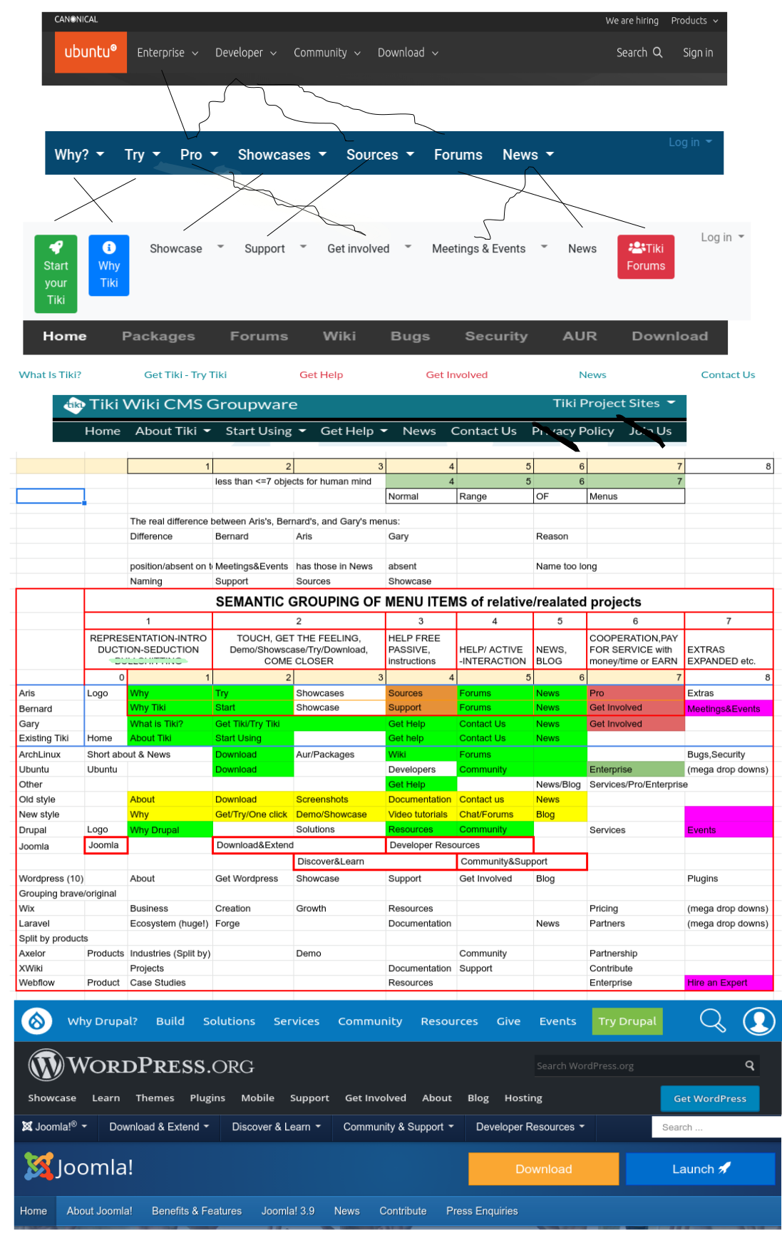
Task: Select Wiki in Arch Linux bar
Action: [339, 336]
